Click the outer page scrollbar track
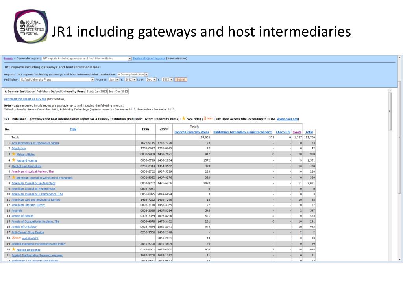 tap(399, 159)
